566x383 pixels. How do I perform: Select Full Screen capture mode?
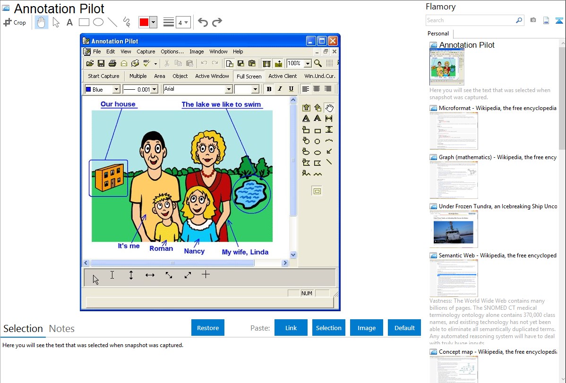(x=249, y=76)
